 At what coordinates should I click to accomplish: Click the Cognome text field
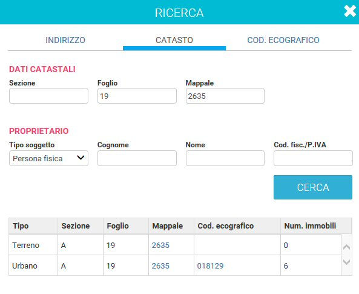point(137,158)
